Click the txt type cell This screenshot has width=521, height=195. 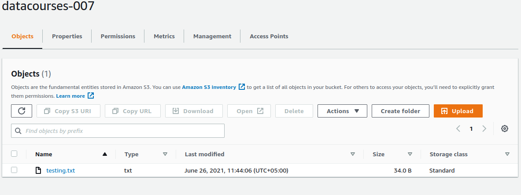click(128, 171)
